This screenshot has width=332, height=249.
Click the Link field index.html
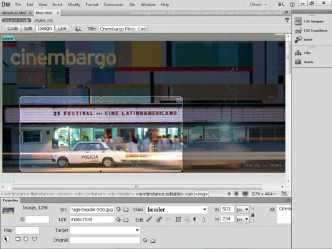92,219
